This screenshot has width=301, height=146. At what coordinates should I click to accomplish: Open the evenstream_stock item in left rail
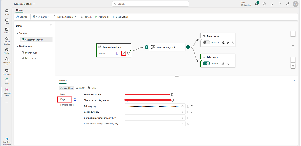[7, 92]
